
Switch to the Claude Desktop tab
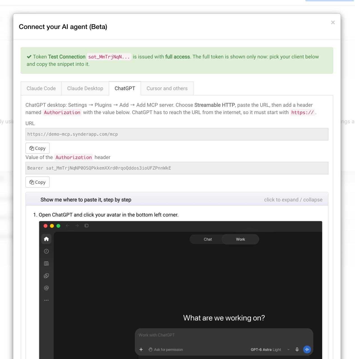point(85,88)
